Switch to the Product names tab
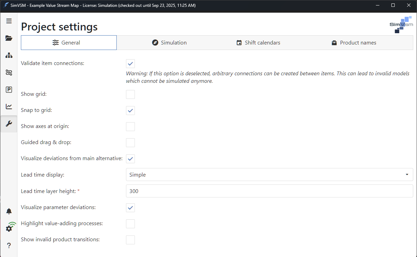This screenshot has width=417, height=257. [354, 42]
